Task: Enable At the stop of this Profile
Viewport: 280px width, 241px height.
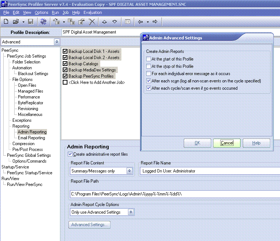Action: (x=148, y=66)
